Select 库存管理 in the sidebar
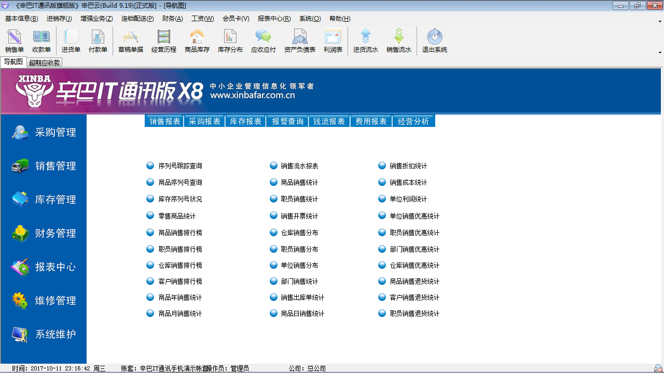664x373 pixels. pos(44,200)
